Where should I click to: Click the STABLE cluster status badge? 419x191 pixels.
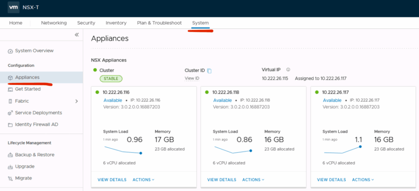click(x=111, y=79)
